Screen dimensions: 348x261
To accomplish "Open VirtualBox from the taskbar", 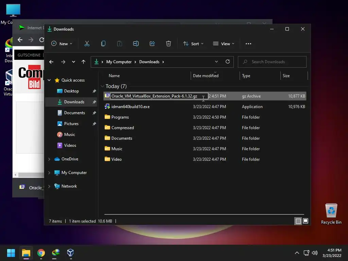I will click(70, 253).
